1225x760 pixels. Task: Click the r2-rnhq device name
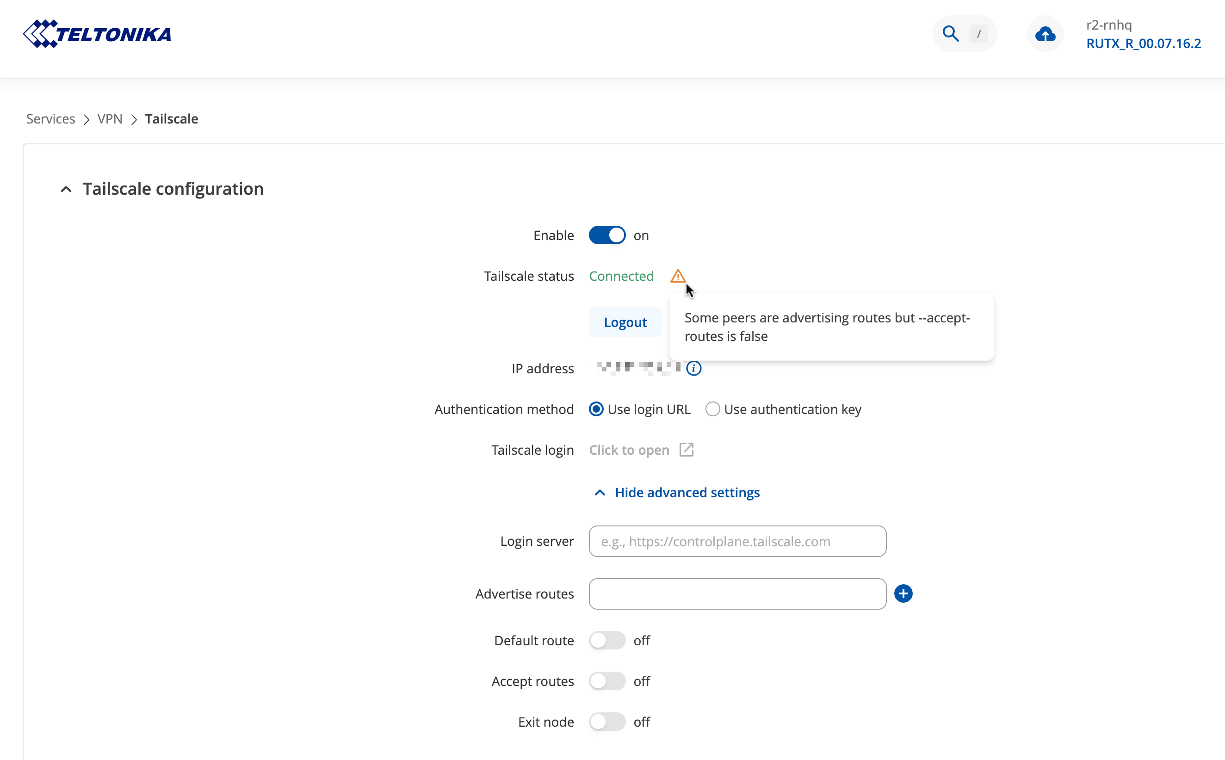pyautogui.click(x=1109, y=25)
